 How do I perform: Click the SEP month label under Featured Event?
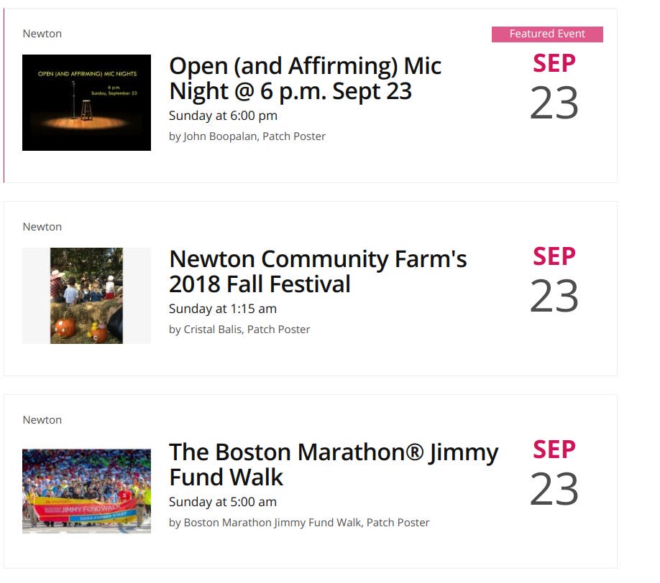click(554, 64)
